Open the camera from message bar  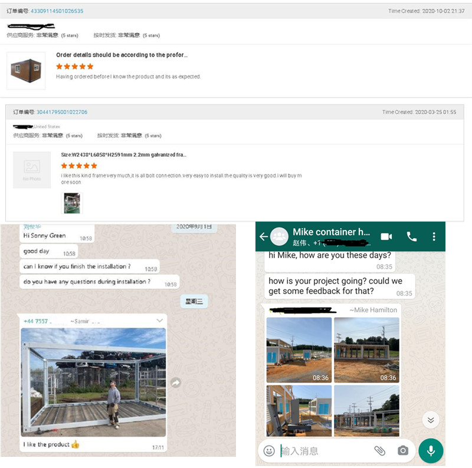tap(403, 450)
